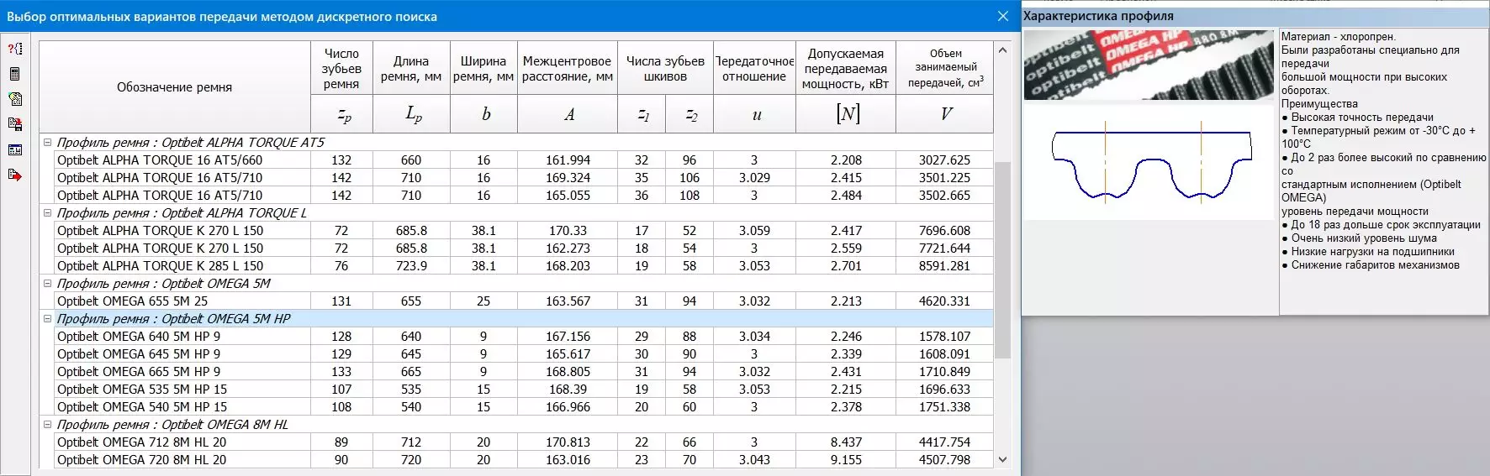The height and width of the screenshot is (476, 1490).
Task: Click the power value 9.155 cell
Action: tap(846, 460)
